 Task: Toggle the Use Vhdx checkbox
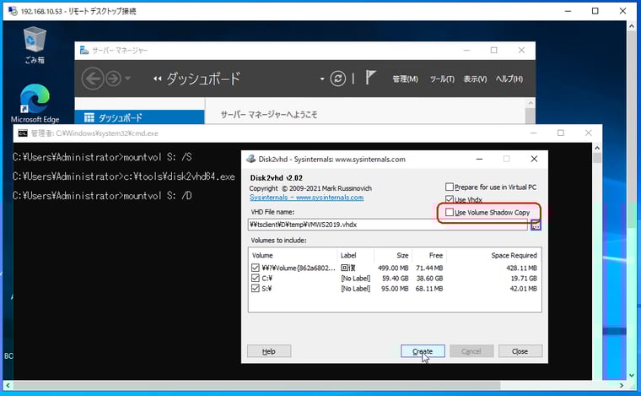point(450,199)
